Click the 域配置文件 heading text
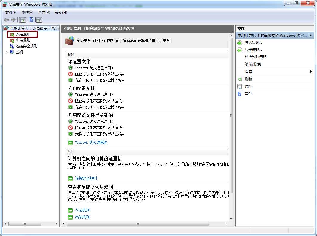317x236 pixels. point(79,61)
